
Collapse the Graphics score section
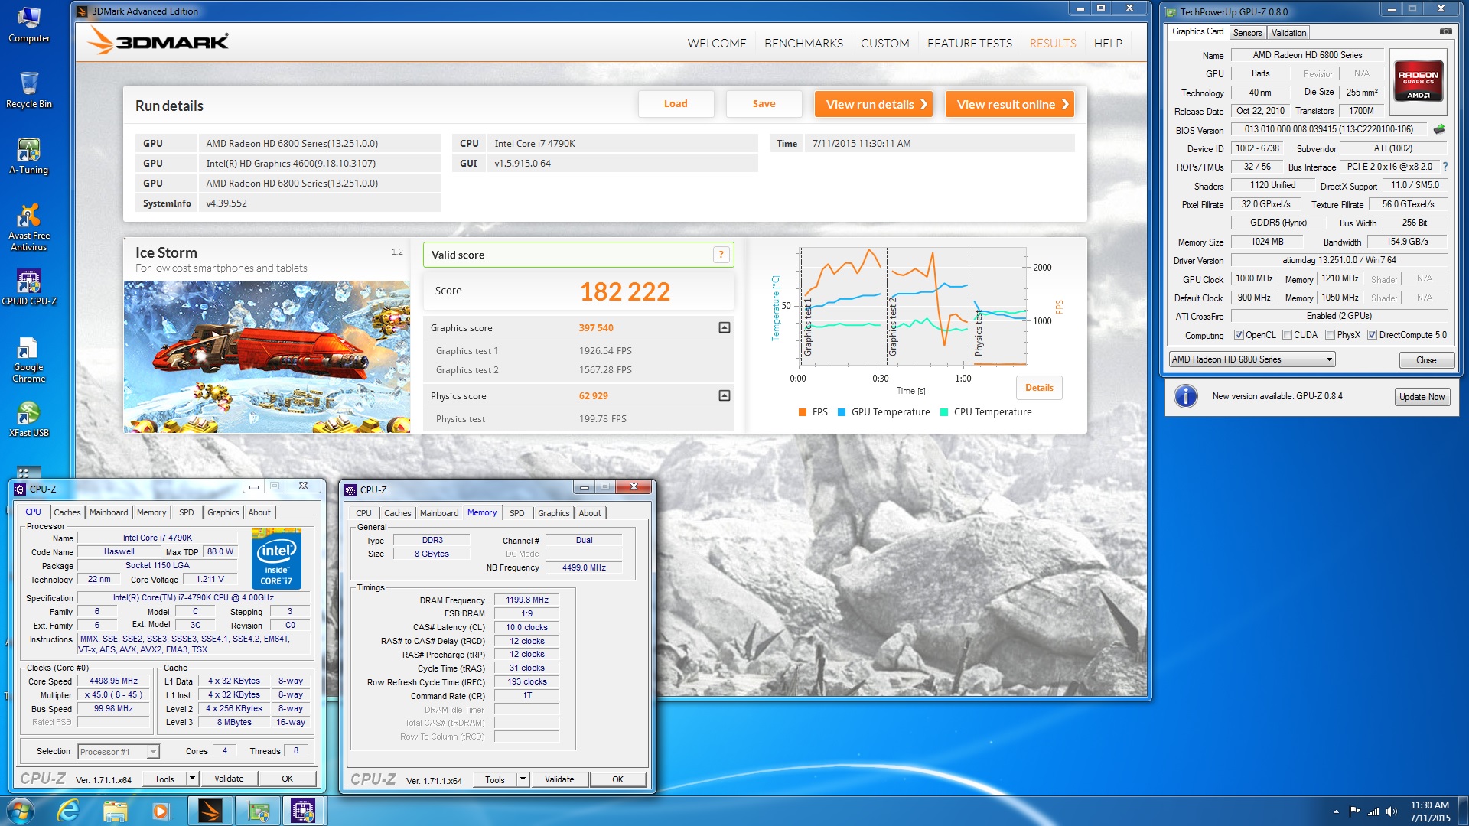click(x=724, y=327)
